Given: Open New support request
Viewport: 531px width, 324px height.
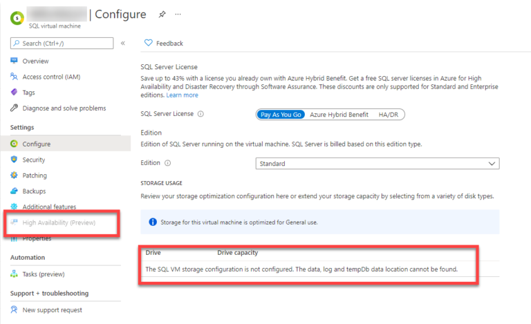Looking at the screenshot, I should pyautogui.click(x=52, y=309).
